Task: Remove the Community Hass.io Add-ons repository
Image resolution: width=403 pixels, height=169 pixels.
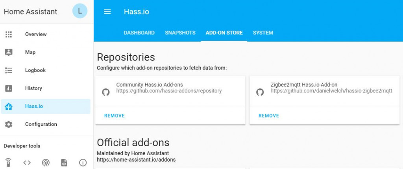Action: coord(115,116)
